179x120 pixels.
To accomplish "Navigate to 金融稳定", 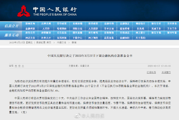I will 125,24.
